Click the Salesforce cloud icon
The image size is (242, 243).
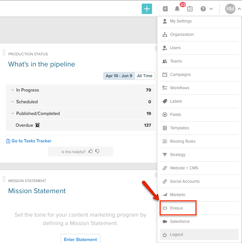165,222
